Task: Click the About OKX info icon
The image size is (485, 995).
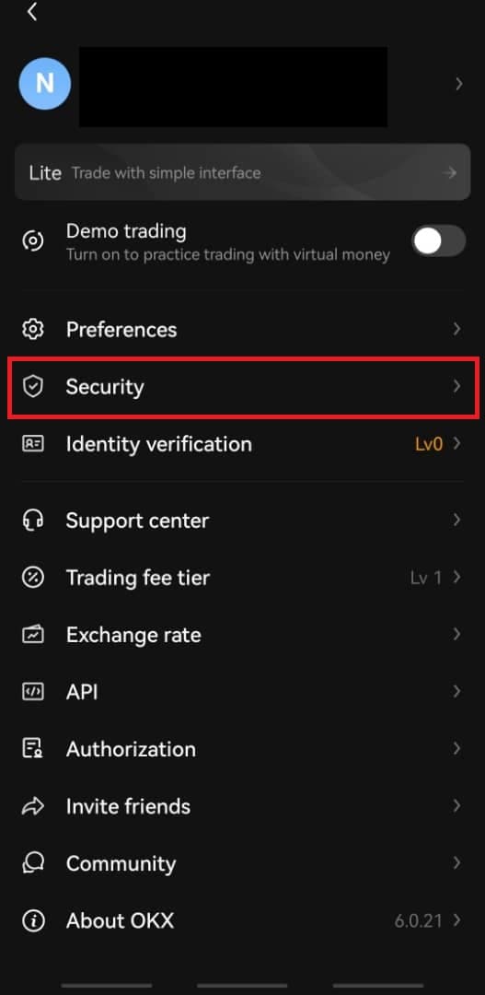Action: click(33, 920)
